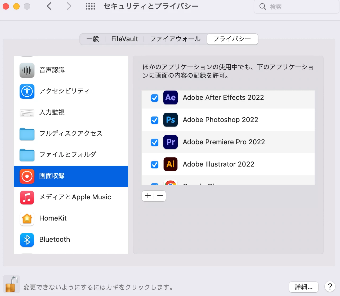Add an app with the plus button

coord(148,196)
